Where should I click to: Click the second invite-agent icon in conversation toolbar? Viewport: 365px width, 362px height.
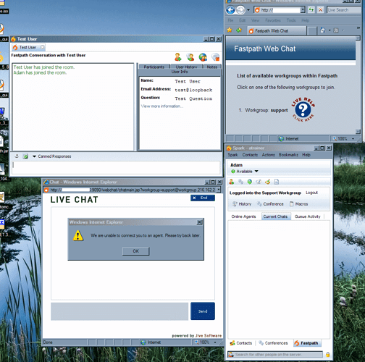[x=190, y=57]
